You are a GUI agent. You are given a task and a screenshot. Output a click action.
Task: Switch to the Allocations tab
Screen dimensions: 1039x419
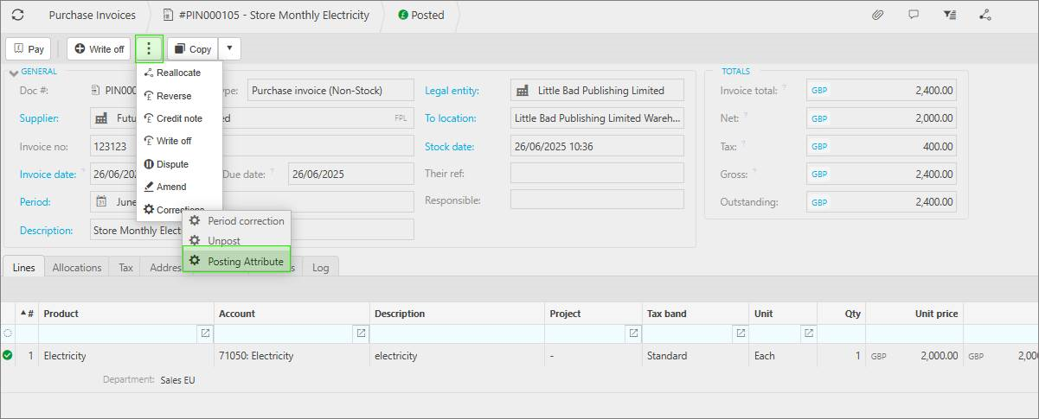(77, 268)
